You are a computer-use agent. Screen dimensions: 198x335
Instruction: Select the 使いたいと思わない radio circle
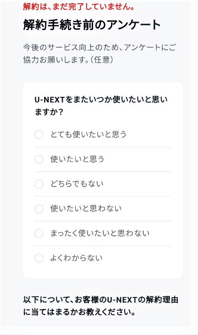39,209
